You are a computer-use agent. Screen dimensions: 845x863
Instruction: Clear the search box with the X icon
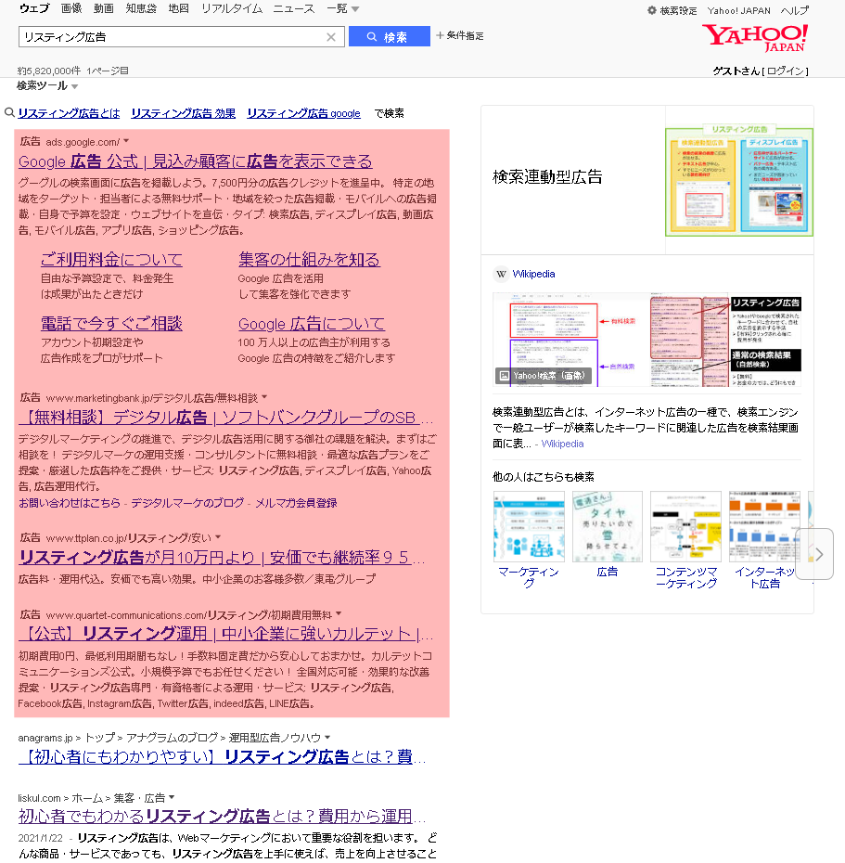coord(330,37)
